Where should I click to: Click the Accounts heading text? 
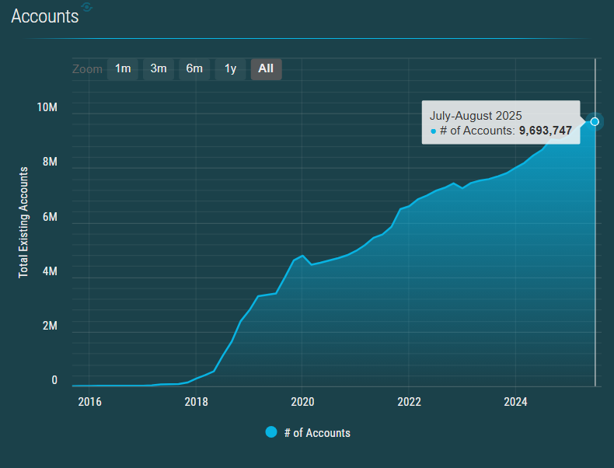coord(45,16)
